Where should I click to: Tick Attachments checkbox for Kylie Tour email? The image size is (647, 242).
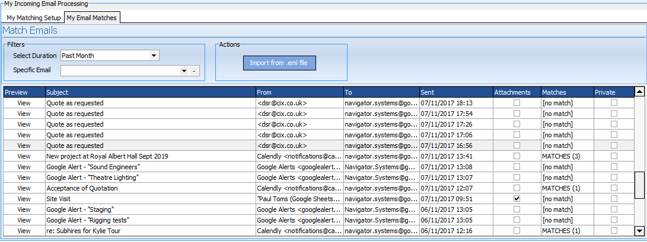click(517, 231)
